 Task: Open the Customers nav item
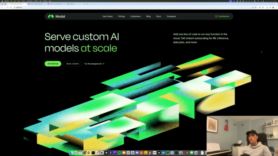click(136, 16)
